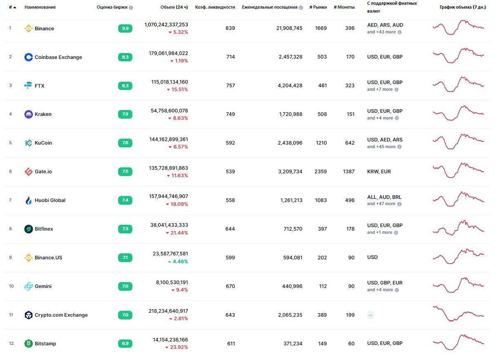This screenshot has height=354, width=495.
Task: Click Binance's 9.9 exchange score badge
Action: coord(125,28)
